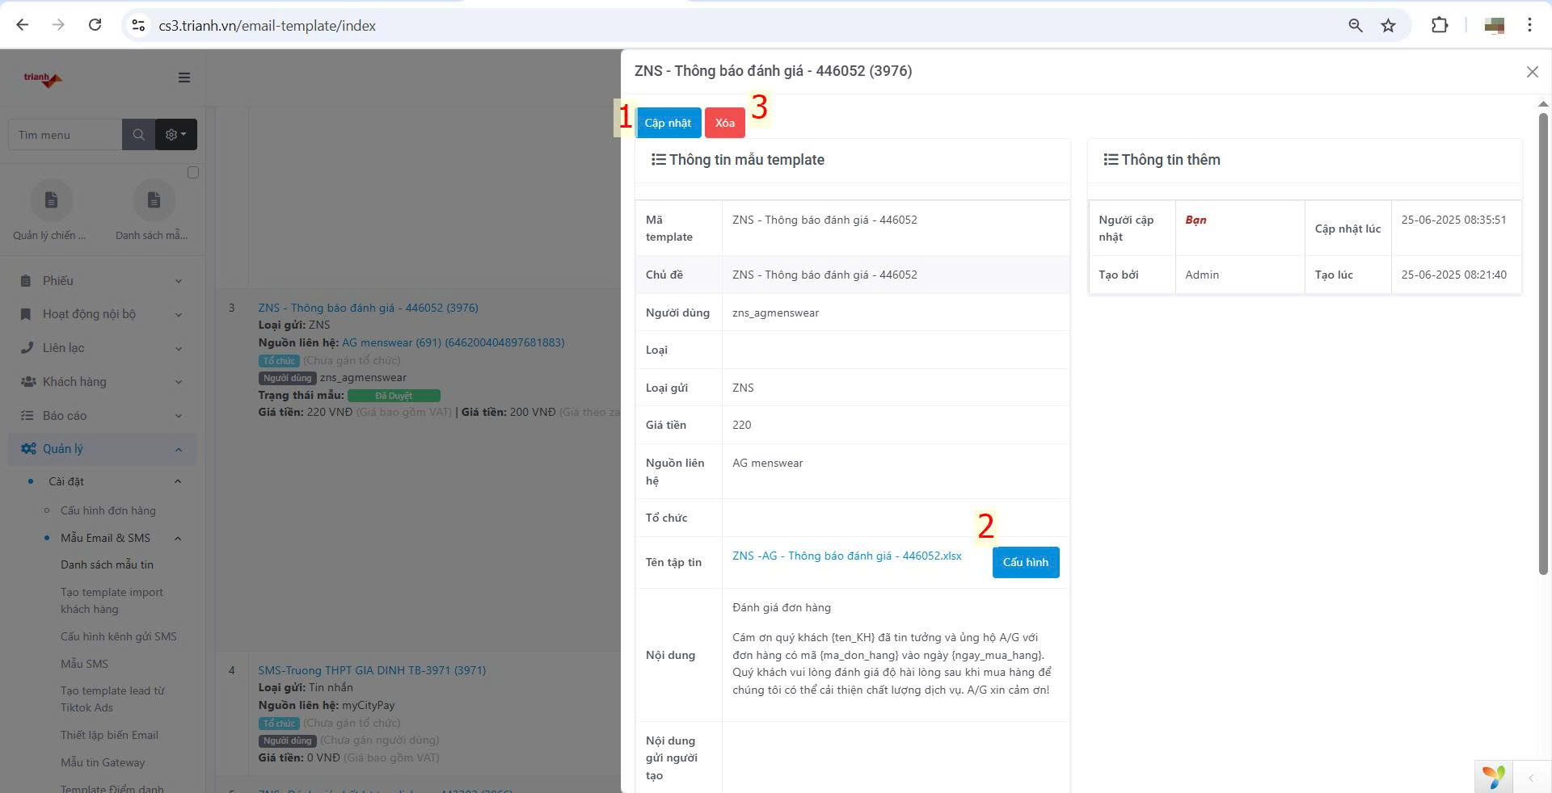Screen dimensions: 1552x793
Task: Open AG menswear (691) contact source link
Action: 453,342
